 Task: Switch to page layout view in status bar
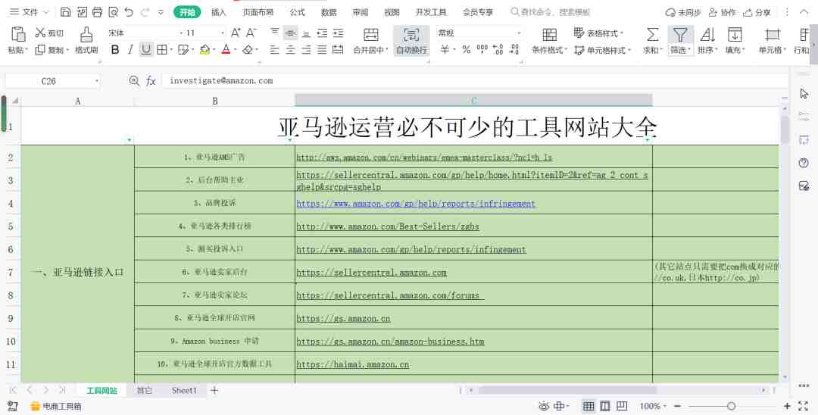[605, 406]
